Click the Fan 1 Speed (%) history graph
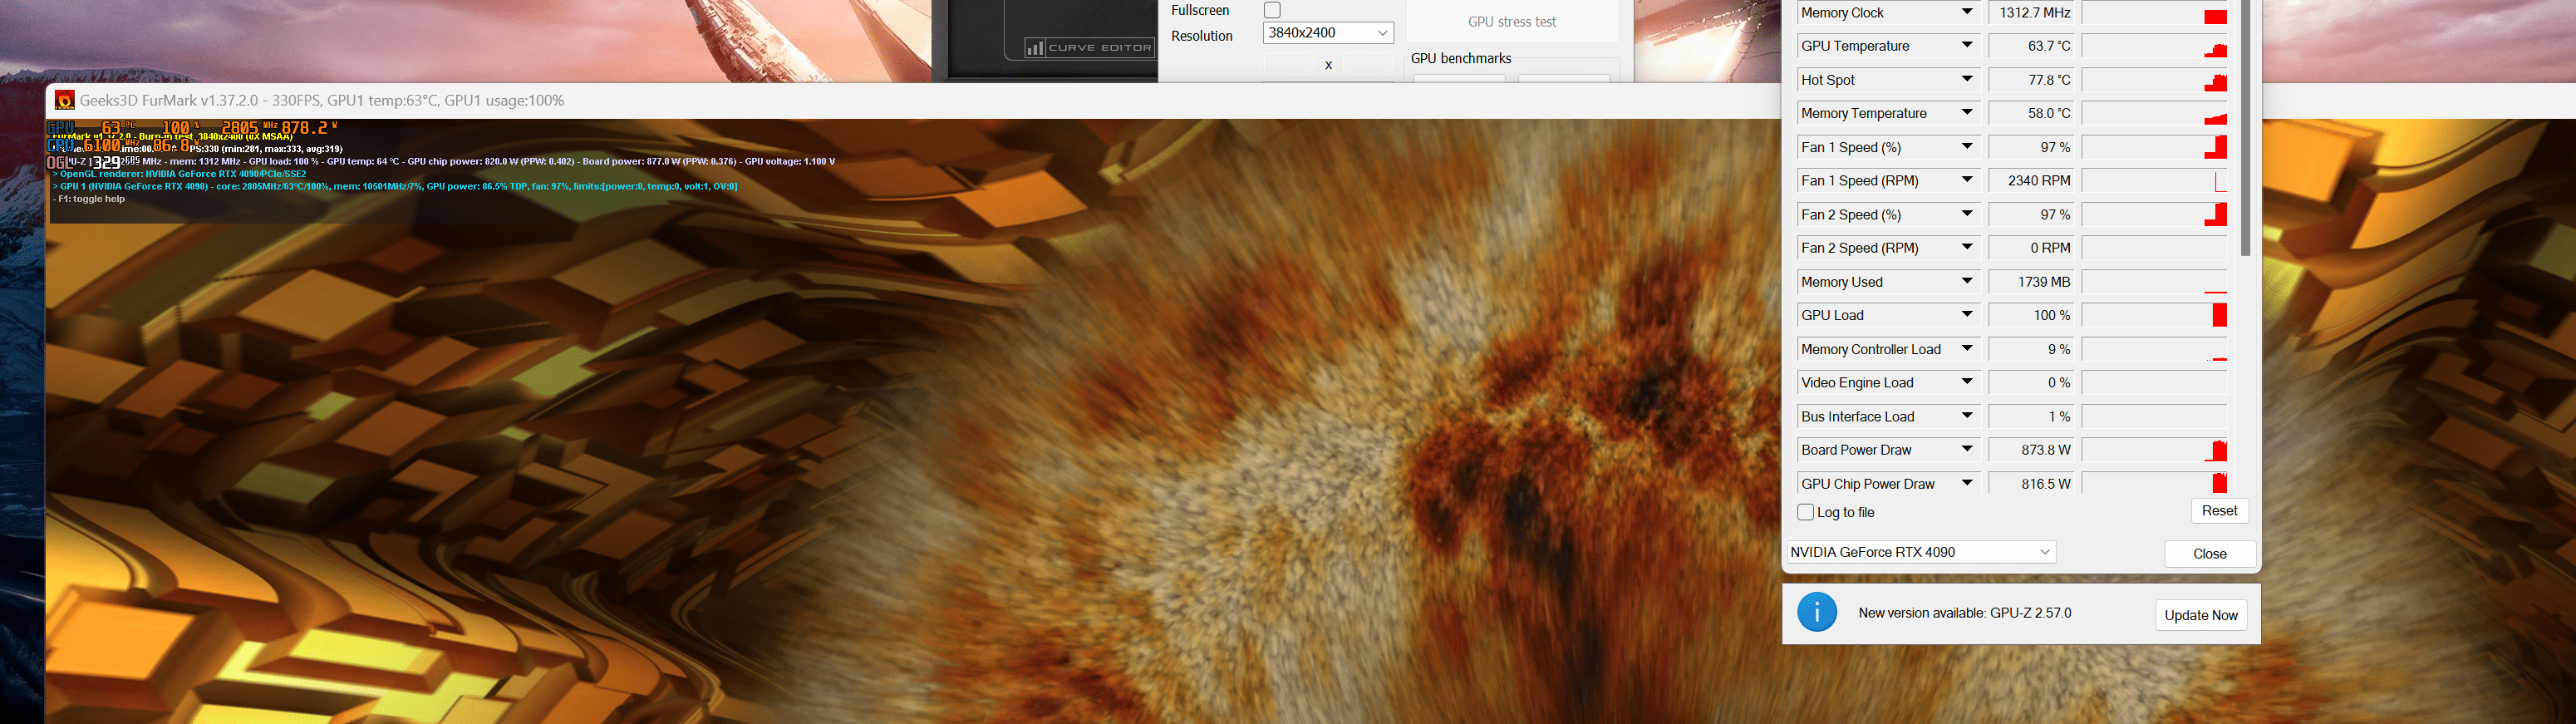 click(x=2155, y=147)
